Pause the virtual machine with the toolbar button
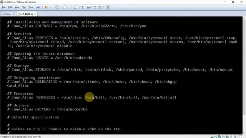246x138 pixels. pyautogui.click(x=46, y=7)
